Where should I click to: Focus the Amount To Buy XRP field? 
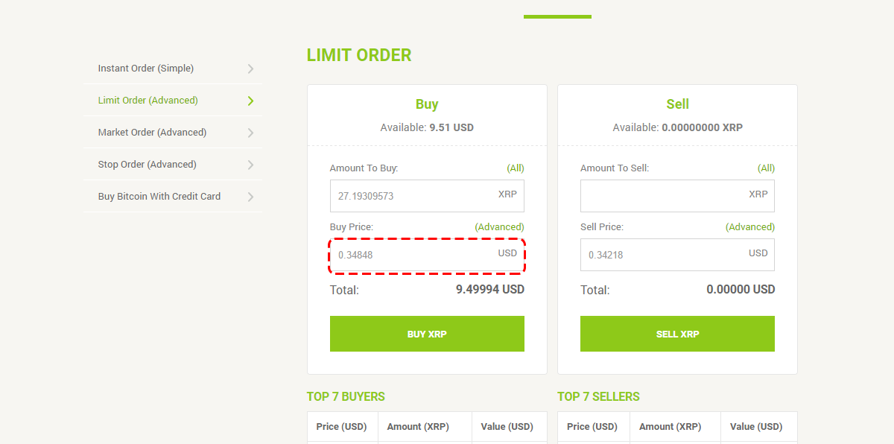[x=427, y=196]
